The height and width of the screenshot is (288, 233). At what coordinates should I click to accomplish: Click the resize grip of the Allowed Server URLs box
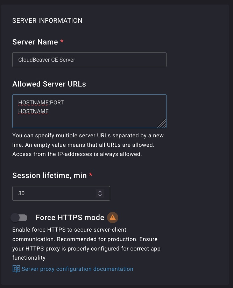[x=162, y=123]
